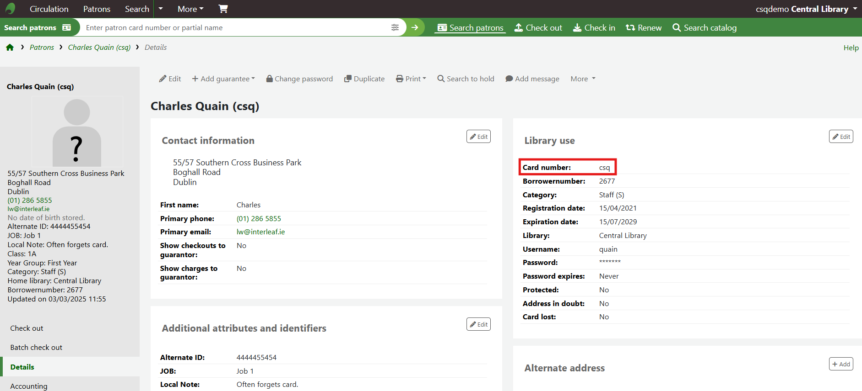Expand the Search dropdown caret in top menu
Screen dimensions: 862x391
161,9
